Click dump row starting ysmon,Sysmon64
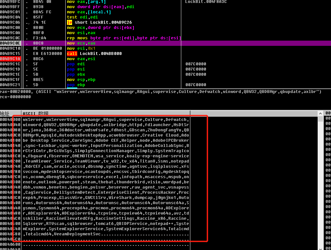 (x=106, y=208)
